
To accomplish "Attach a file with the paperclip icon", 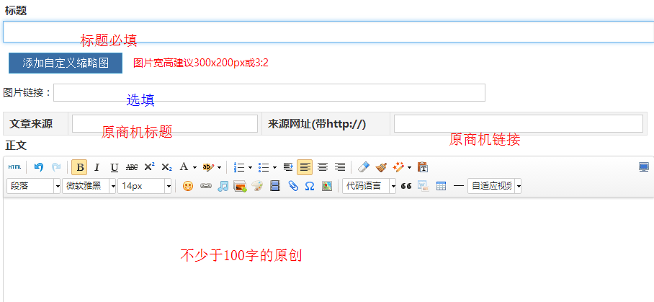I will click(293, 186).
